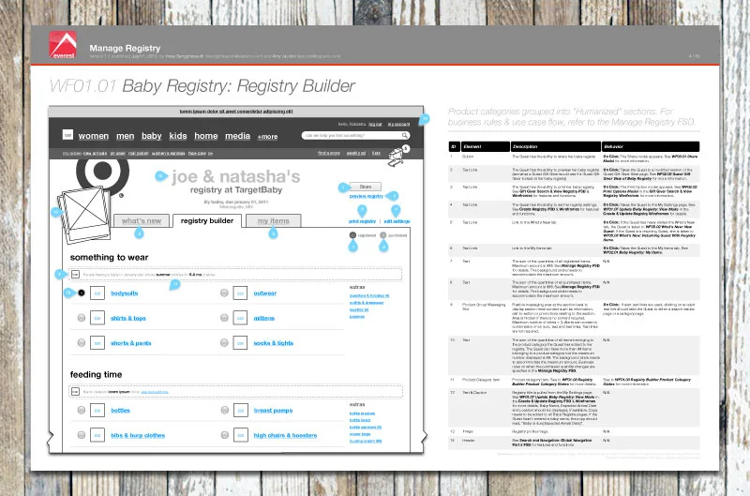Open the bottles category link
750x496 pixels.
[120, 411]
